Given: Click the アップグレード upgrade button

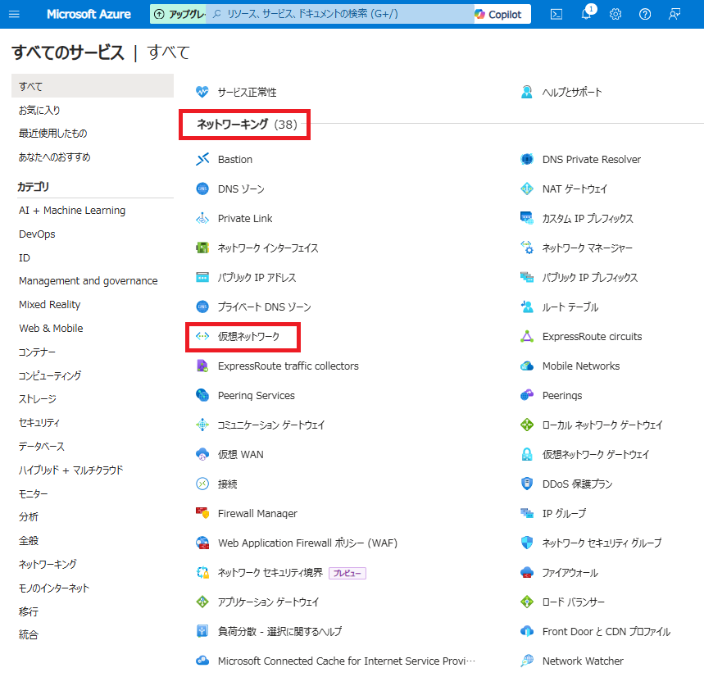Looking at the screenshot, I should 178,15.
